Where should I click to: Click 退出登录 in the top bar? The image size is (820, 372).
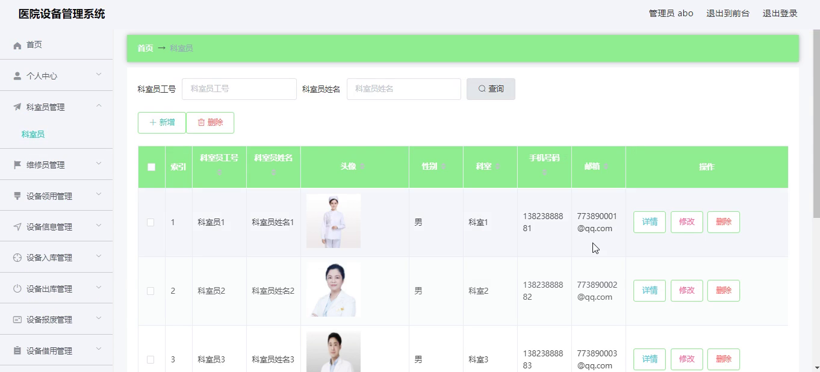780,13
